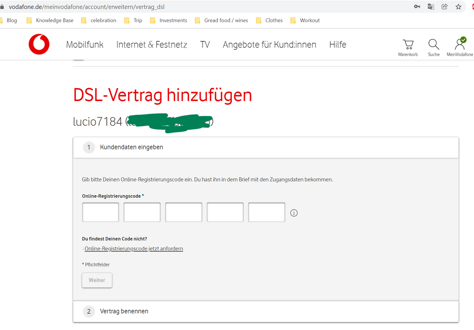Open the celebration bookmark folder
This screenshot has height=330, width=474.
click(x=99, y=20)
